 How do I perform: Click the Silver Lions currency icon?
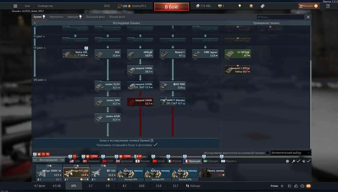tap(197, 6)
